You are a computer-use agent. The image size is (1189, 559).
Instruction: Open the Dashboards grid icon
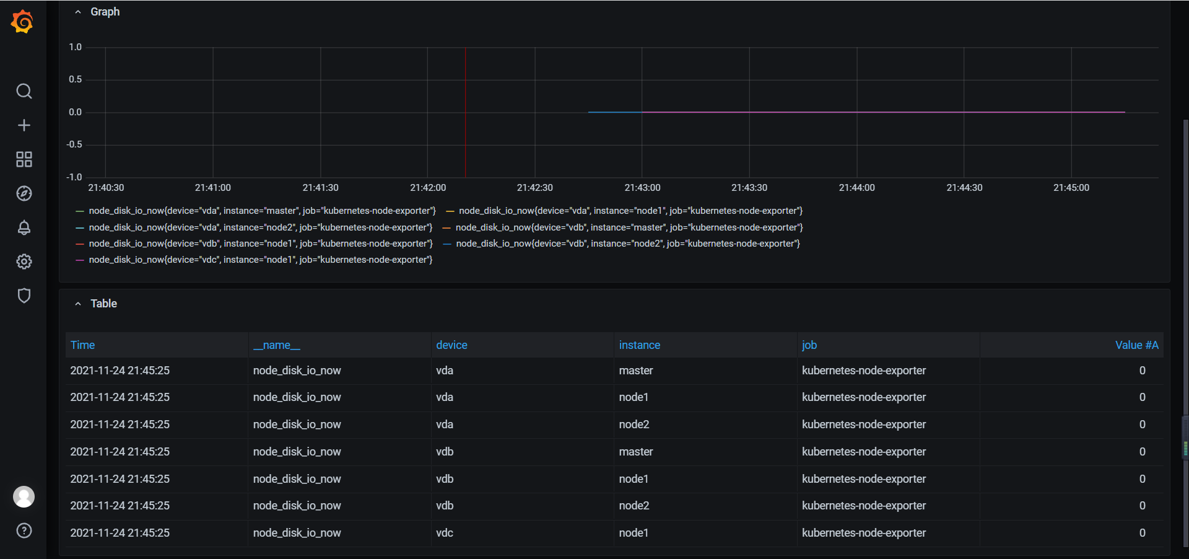24,159
